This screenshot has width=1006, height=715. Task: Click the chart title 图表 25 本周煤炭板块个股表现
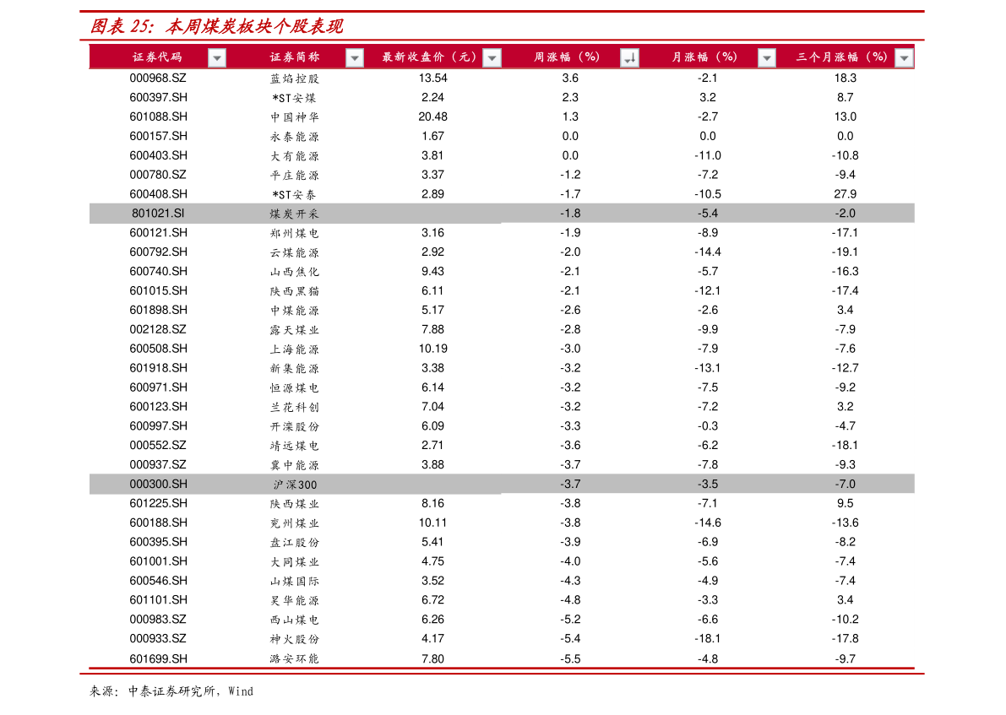click(217, 27)
